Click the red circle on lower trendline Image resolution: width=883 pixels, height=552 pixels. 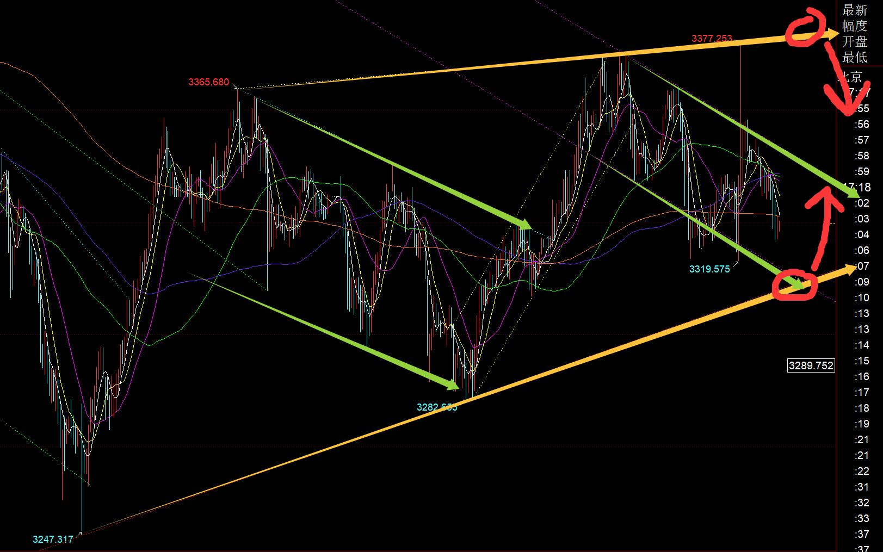795,286
